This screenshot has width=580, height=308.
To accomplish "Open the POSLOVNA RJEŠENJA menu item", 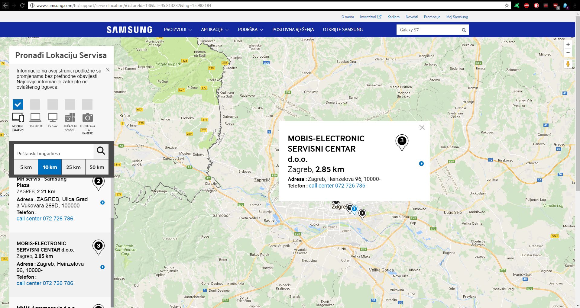I will click(293, 30).
